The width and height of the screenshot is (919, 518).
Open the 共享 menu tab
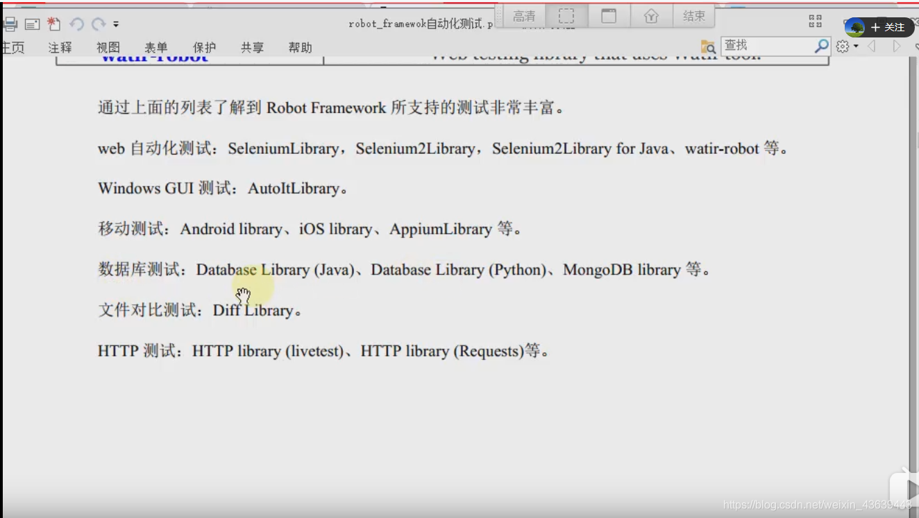tap(252, 47)
